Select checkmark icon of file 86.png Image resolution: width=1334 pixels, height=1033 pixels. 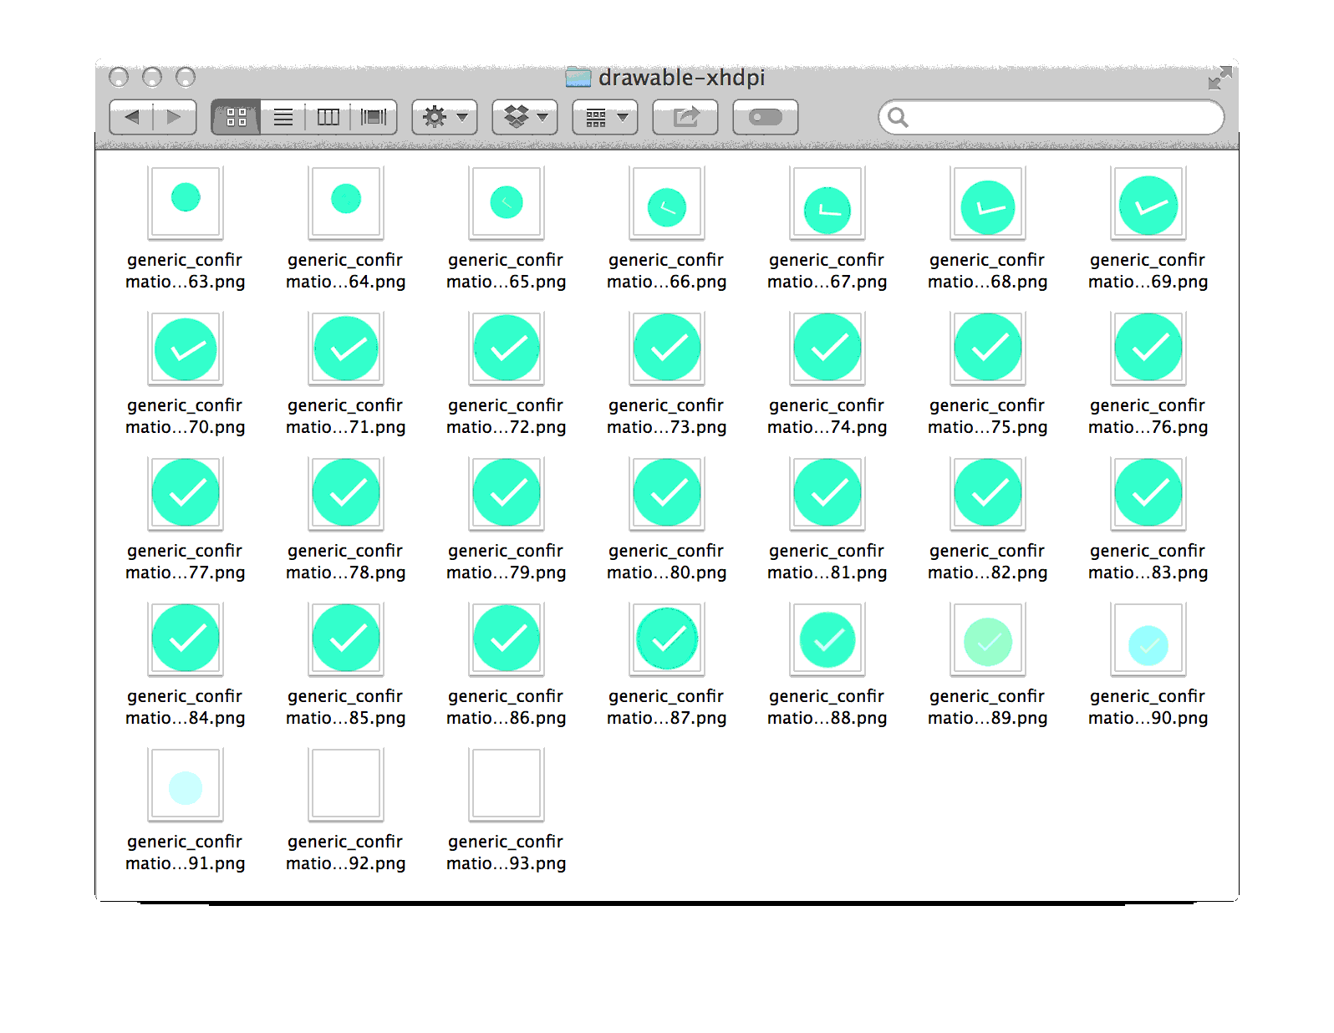[507, 639]
